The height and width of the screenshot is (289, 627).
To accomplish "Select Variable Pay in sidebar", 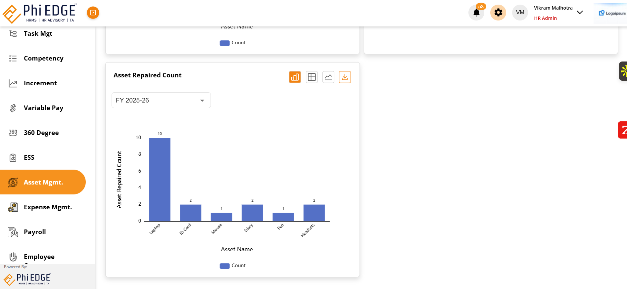I will (43, 108).
